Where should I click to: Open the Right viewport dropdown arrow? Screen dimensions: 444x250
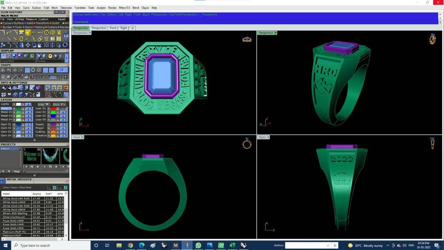(268, 137)
